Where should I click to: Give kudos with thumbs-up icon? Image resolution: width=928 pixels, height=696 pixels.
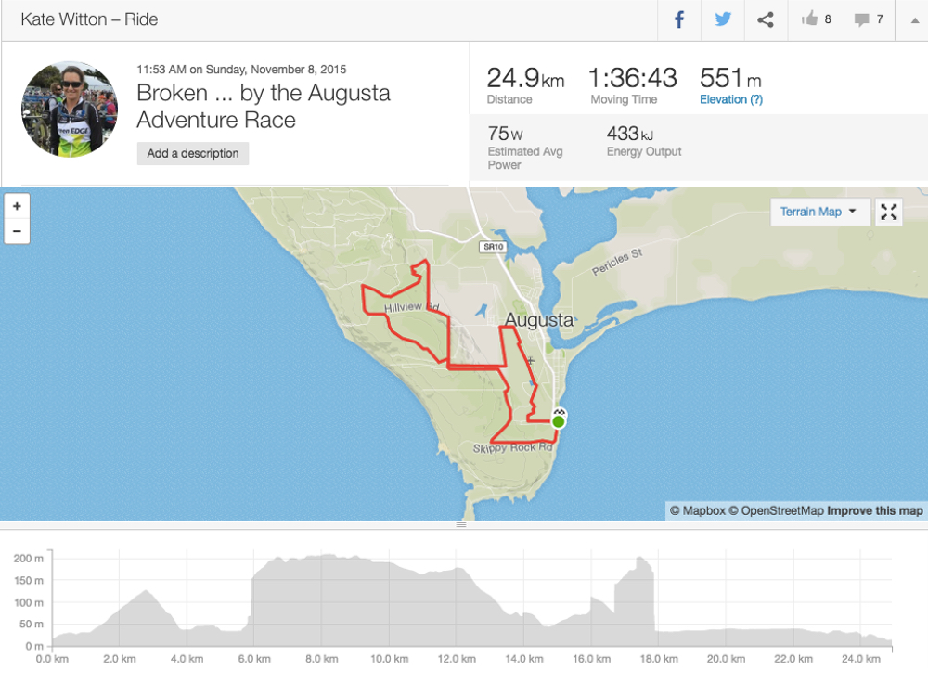pos(809,19)
